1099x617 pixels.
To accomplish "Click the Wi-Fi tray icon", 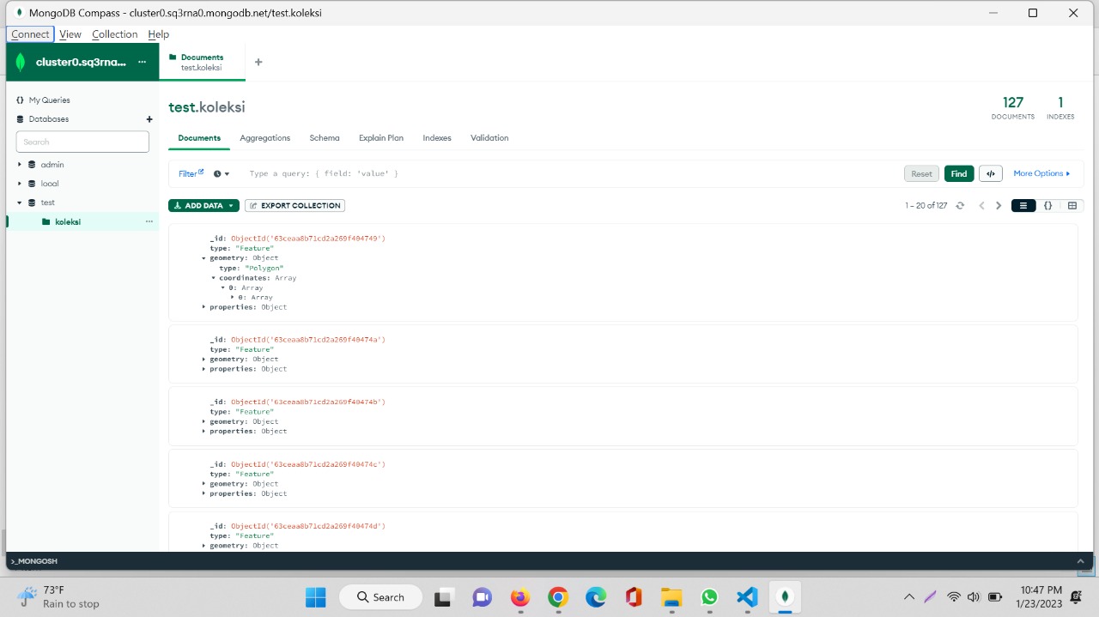I will coord(953,596).
